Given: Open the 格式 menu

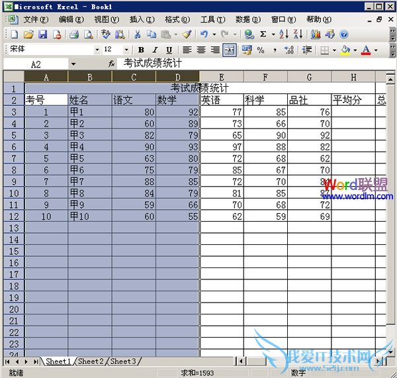Looking at the screenshot, I should click(175, 20).
